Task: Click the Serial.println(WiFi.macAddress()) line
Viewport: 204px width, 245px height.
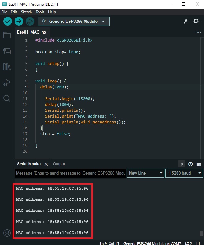Action: pyautogui.click(x=85, y=122)
